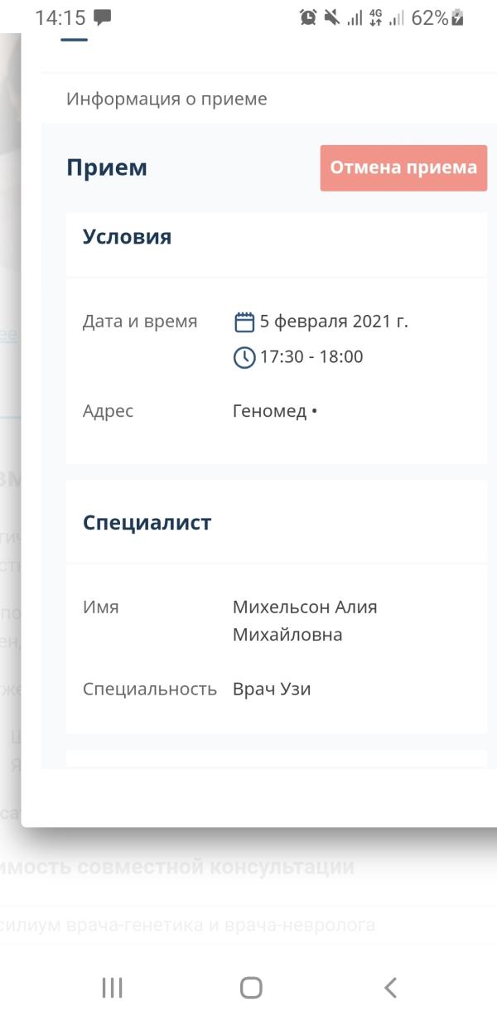The width and height of the screenshot is (497, 1021).
Task: Tap specialist name "Михельсон Алия Михайловна"
Action: tap(305, 621)
